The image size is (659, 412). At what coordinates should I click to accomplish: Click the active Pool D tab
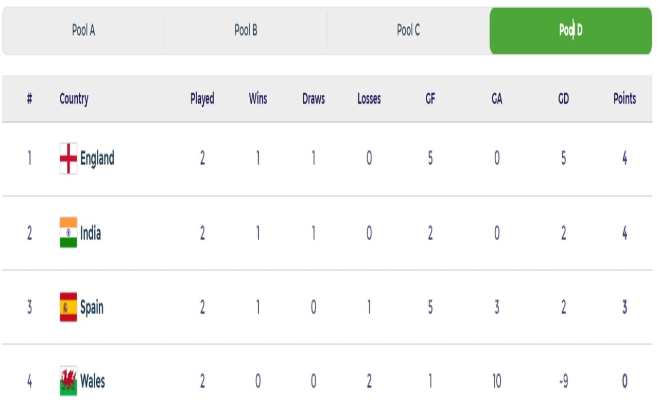tap(570, 30)
